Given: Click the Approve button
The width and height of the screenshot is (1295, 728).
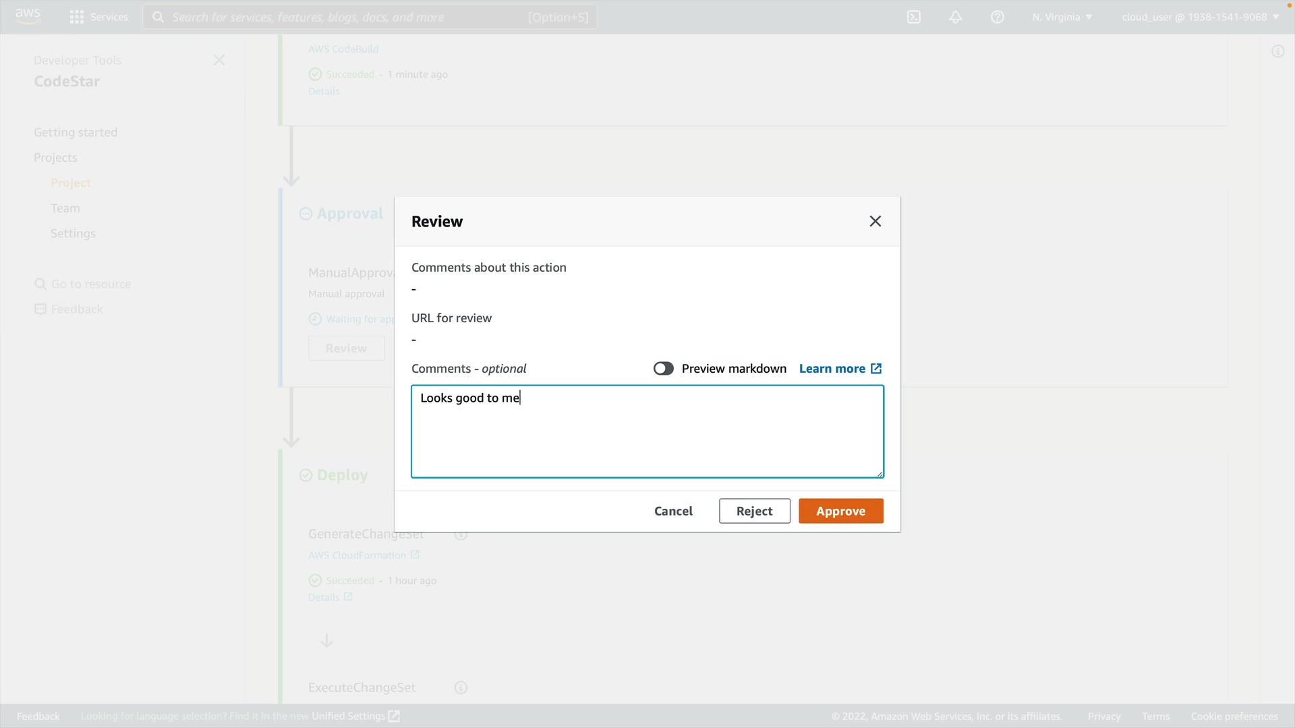Looking at the screenshot, I should [x=840, y=511].
